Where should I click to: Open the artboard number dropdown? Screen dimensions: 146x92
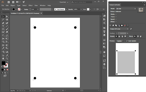(30, 91)
